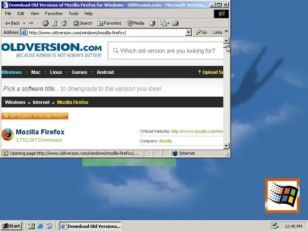Open the Search pane toolbar button

[82, 23]
